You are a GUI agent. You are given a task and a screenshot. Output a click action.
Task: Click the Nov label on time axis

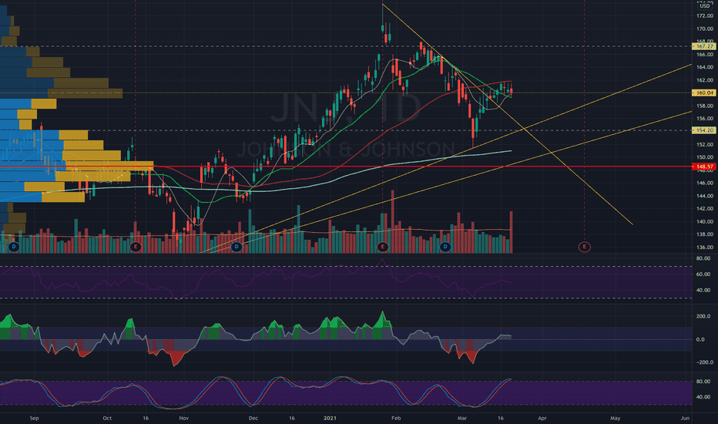tap(183, 418)
